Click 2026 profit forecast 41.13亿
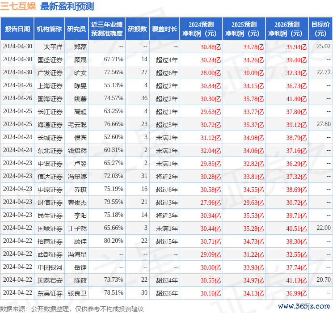Screen dimensions: 333x313 pyautogui.click(x=296, y=280)
